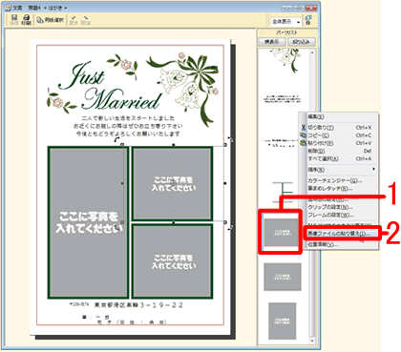This screenshot has height=352, width=401.
Task: Click the 枠 frame icon in toolbar
Action: coord(308,20)
